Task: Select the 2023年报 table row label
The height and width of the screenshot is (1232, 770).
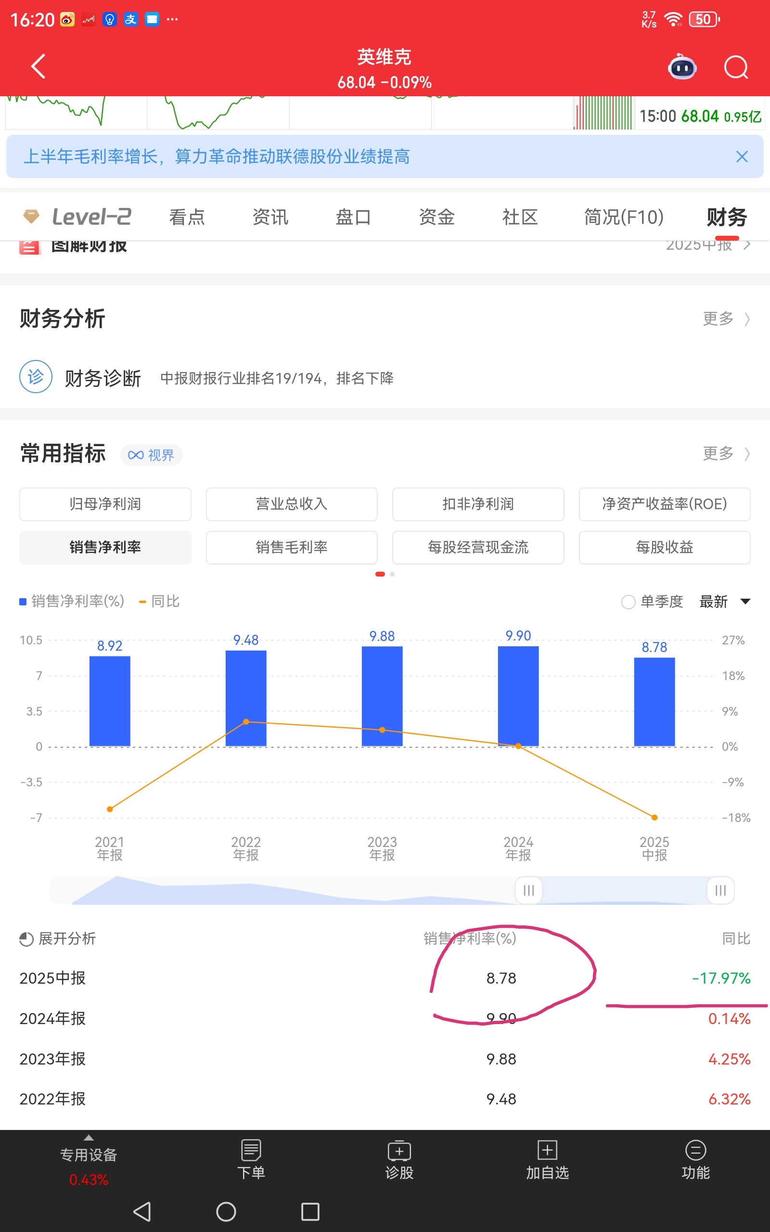Action: (52, 1059)
